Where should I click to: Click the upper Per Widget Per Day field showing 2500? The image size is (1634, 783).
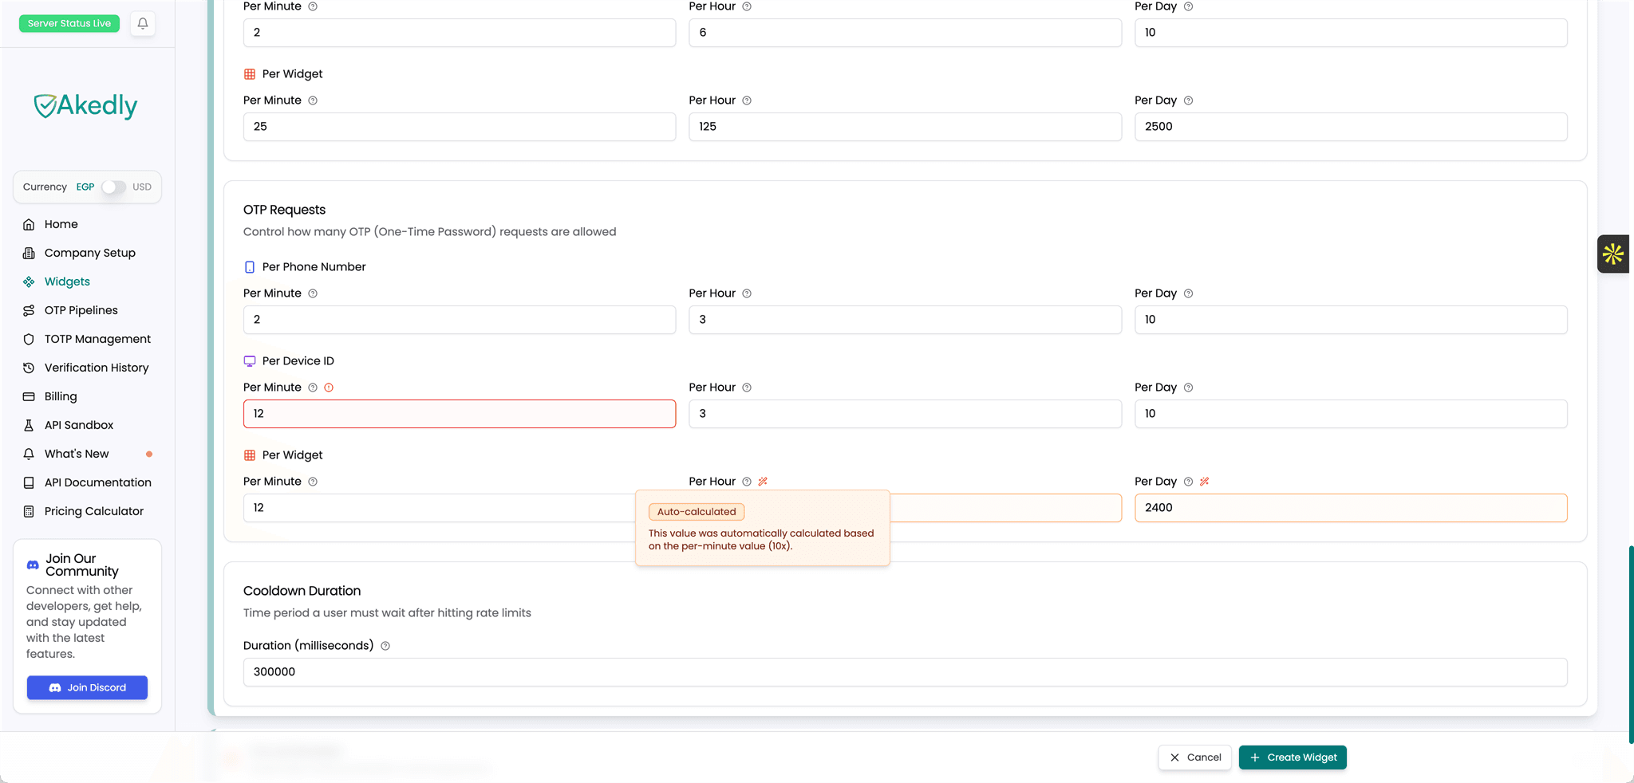[1351, 127]
